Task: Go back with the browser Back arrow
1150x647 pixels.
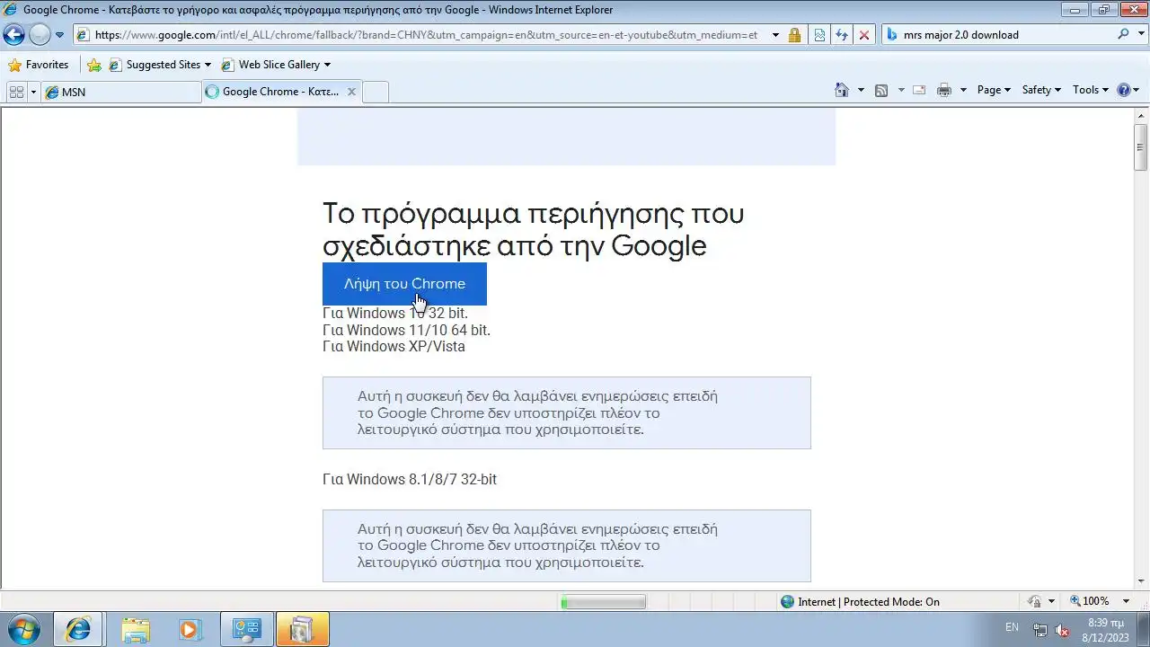Action: 13,35
